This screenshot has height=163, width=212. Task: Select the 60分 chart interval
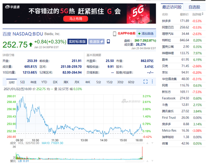tap(131, 82)
